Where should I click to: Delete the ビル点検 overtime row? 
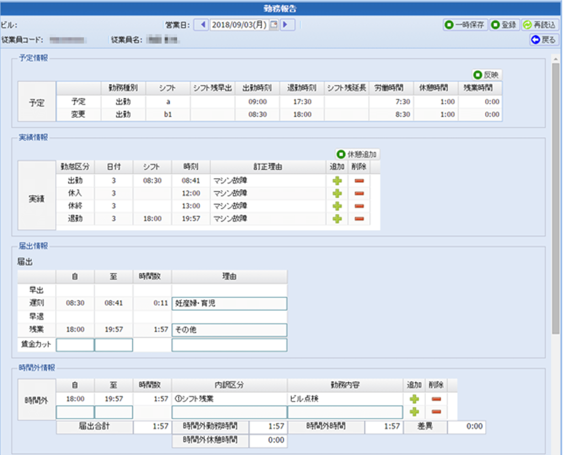point(436,399)
